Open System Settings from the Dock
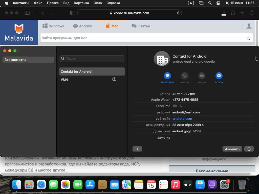Screen dimensions: 259x194 [225, 185]
